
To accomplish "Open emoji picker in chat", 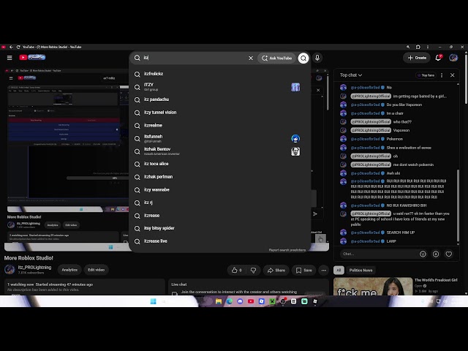I will [423, 254].
